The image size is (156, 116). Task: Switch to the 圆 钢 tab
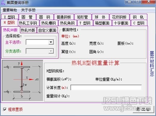click(45, 17)
